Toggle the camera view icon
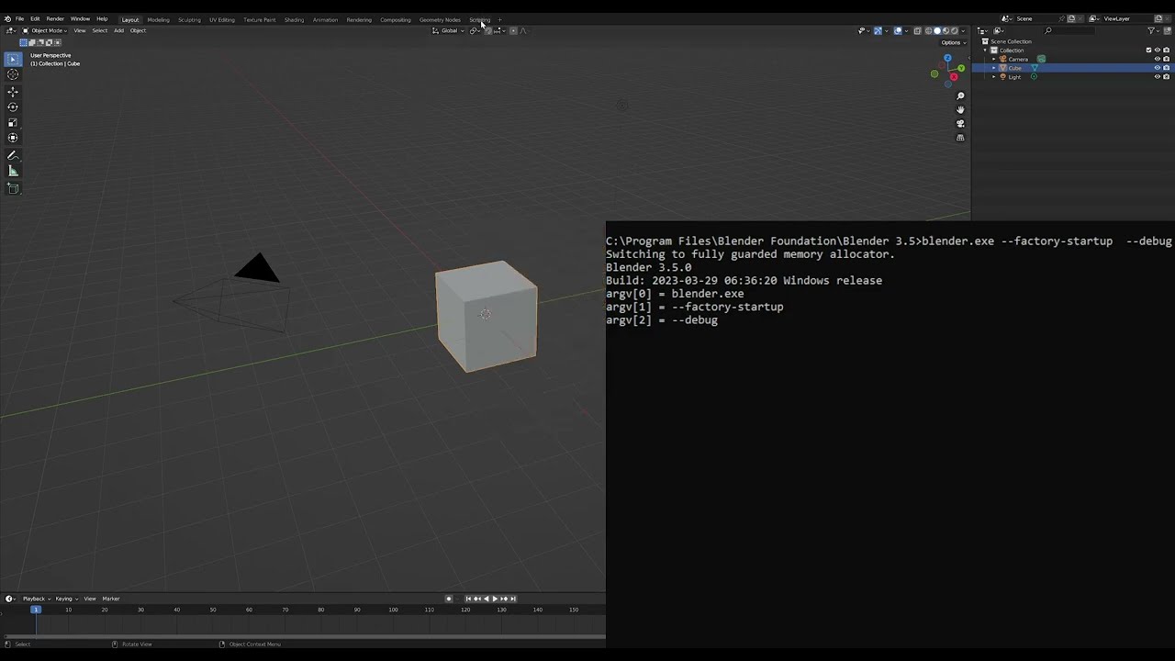1175x661 pixels. click(960, 123)
